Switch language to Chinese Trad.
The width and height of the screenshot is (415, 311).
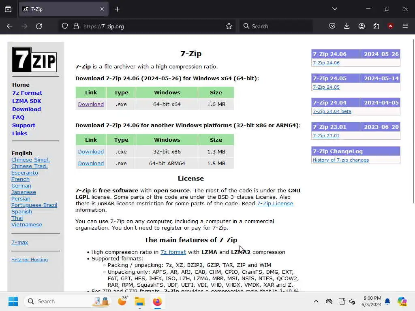pyautogui.click(x=29, y=166)
